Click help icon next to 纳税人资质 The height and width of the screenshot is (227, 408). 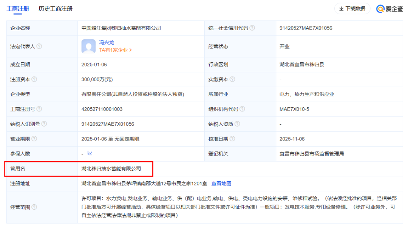(x=237, y=124)
